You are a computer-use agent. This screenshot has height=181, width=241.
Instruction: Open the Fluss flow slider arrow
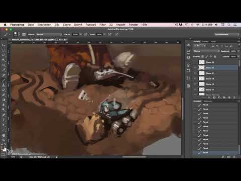(x=104, y=34)
